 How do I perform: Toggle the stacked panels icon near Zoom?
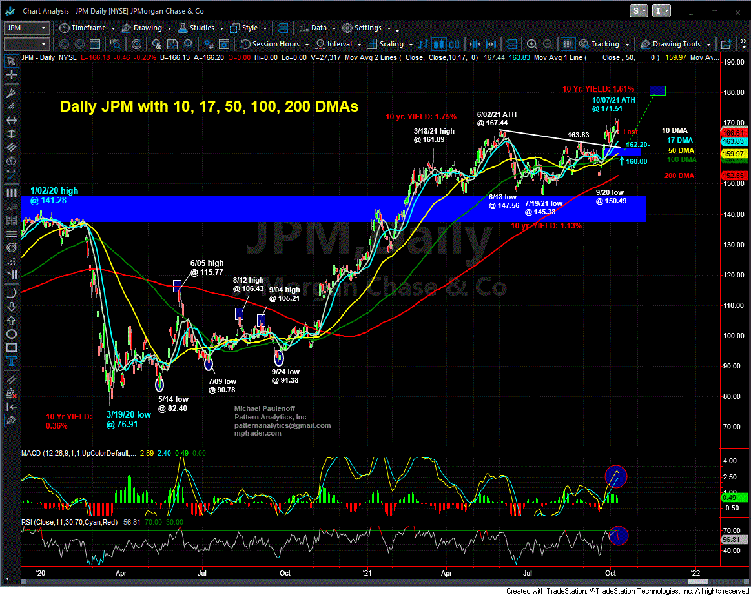(511, 44)
